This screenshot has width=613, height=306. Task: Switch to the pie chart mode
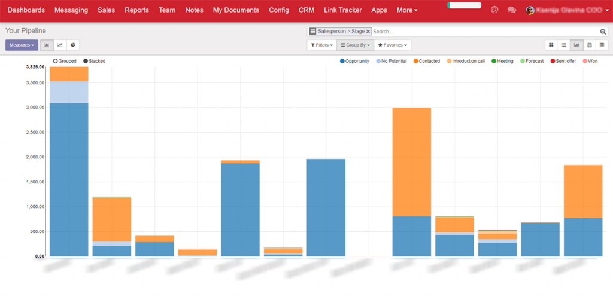(x=73, y=45)
